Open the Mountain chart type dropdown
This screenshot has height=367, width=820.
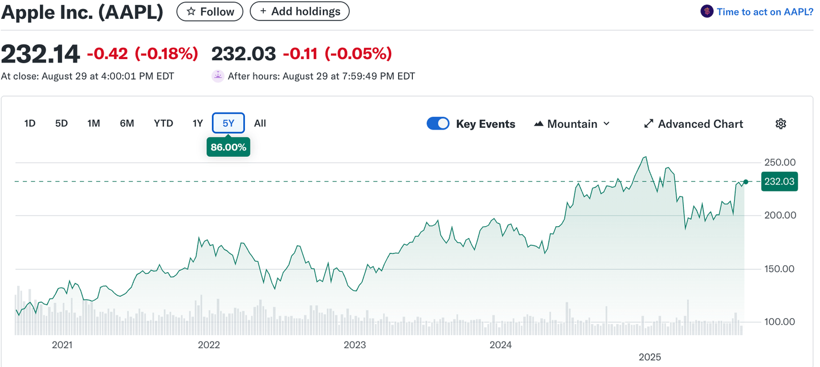572,124
